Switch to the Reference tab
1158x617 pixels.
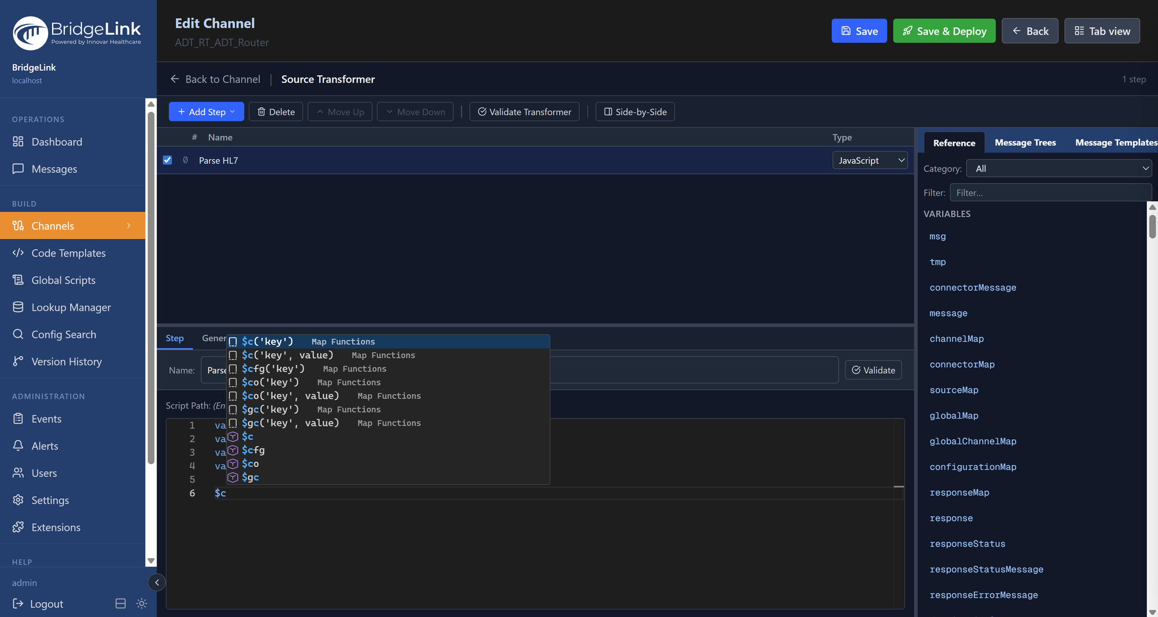tap(954, 143)
